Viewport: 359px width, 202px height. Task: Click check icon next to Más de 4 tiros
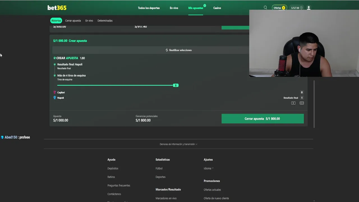(x=55, y=75)
